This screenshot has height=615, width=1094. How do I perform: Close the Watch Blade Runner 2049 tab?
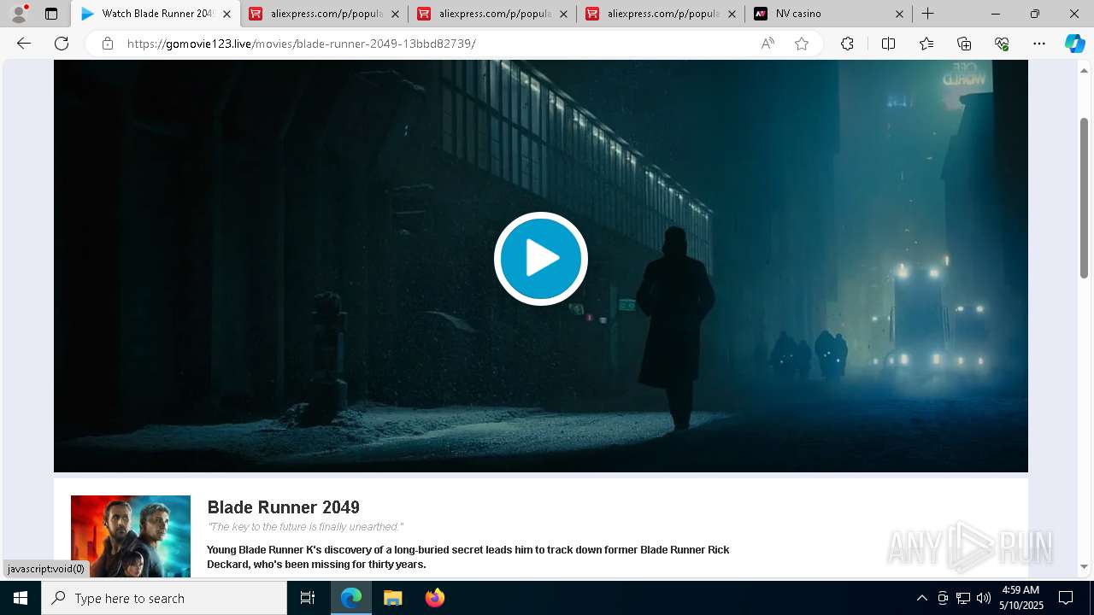click(x=226, y=14)
